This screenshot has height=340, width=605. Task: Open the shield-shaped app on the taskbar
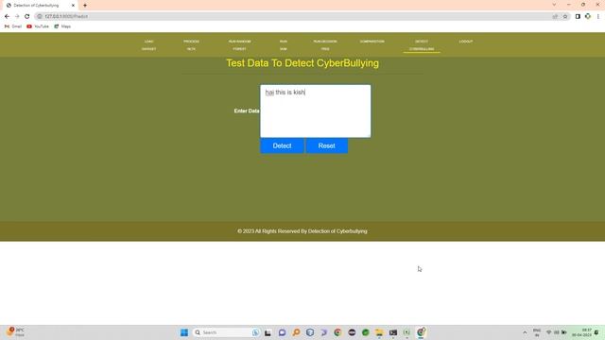click(x=310, y=332)
